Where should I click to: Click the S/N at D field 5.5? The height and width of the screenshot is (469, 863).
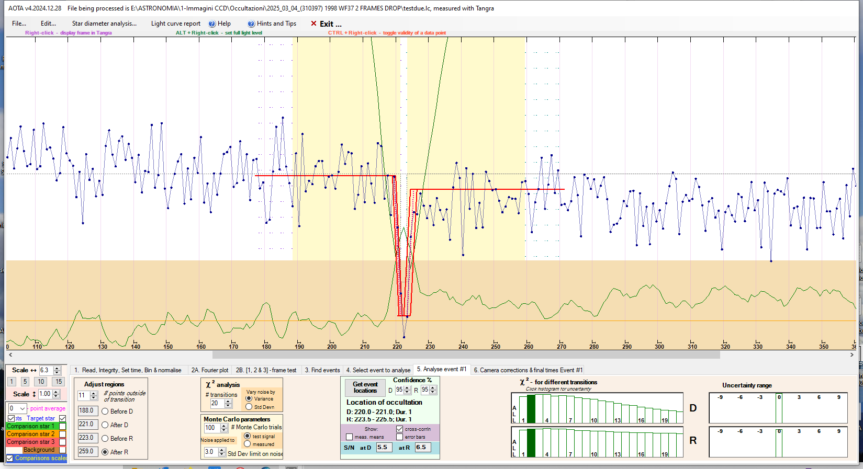point(384,448)
